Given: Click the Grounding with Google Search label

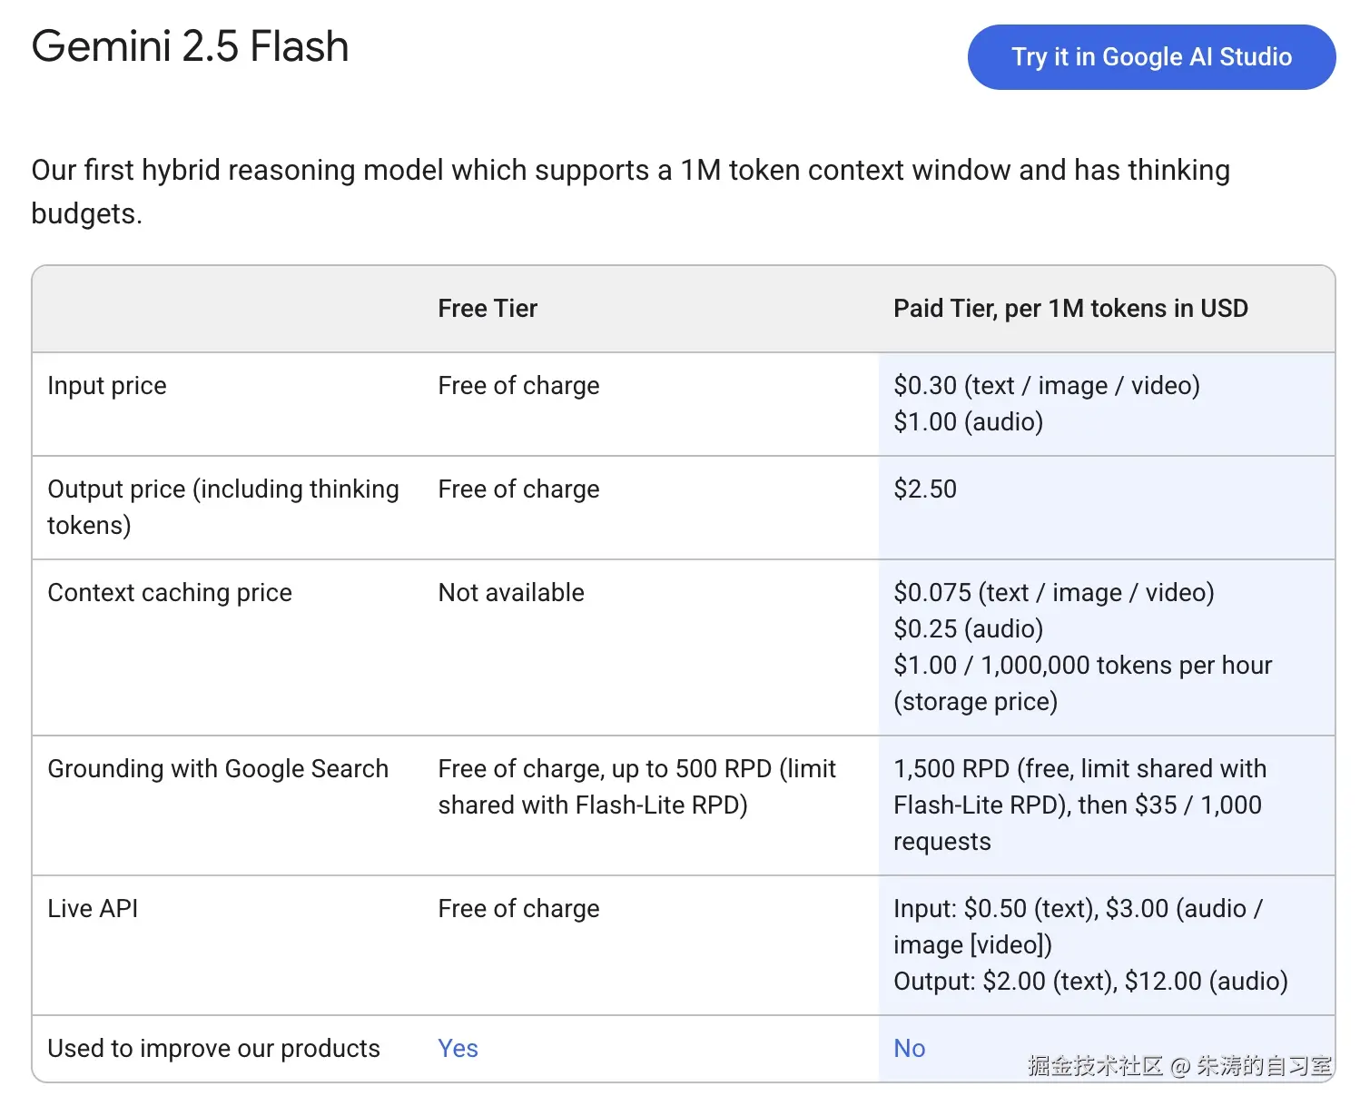Looking at the screenshot, I should tap(218, 769).
